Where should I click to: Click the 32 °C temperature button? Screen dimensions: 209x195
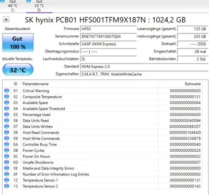(18, 70)
